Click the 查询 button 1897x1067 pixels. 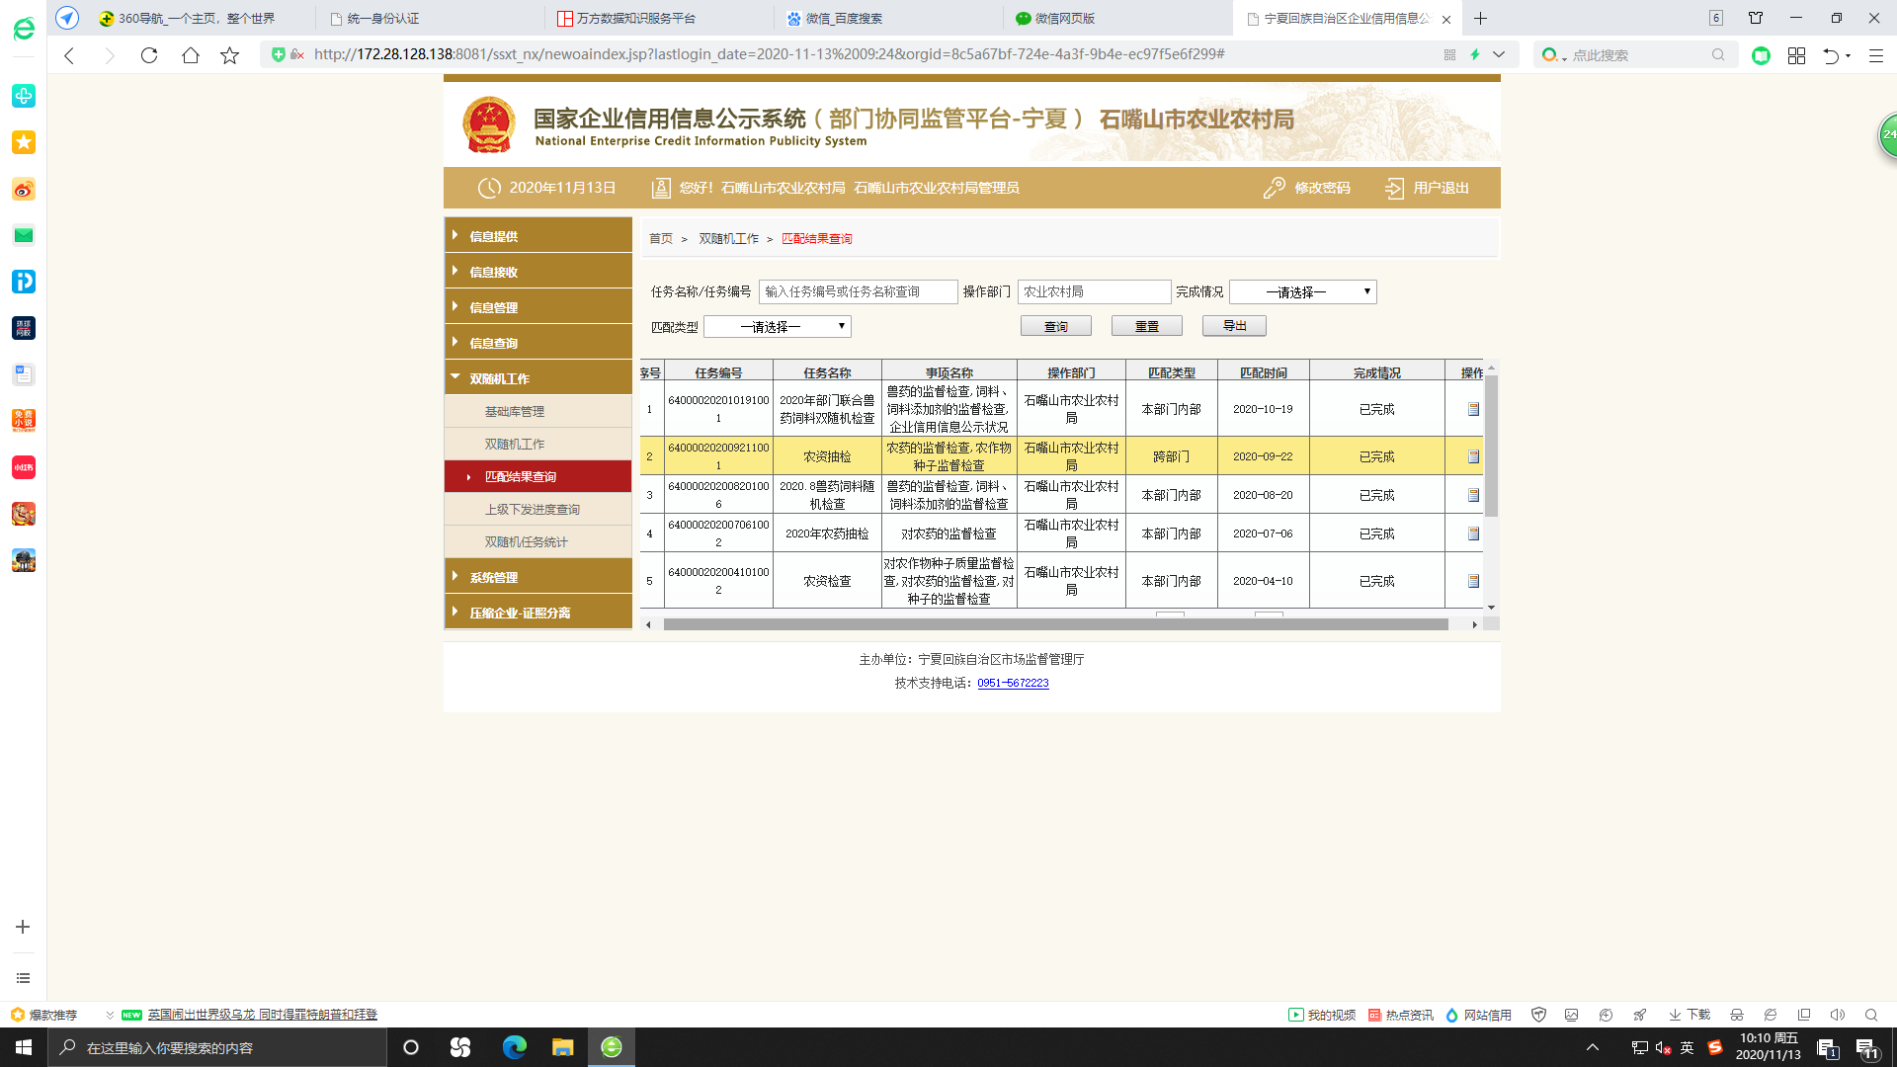[1055, 326]
